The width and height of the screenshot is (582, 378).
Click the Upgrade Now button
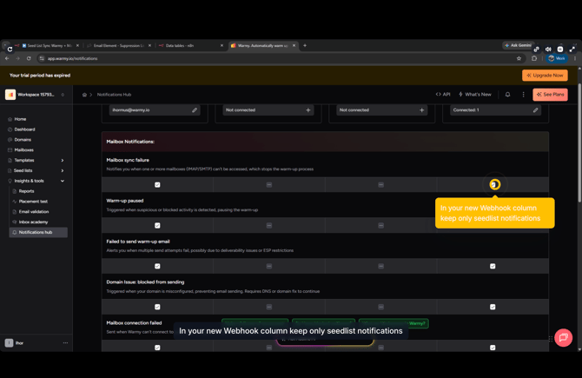coord(545,76)
